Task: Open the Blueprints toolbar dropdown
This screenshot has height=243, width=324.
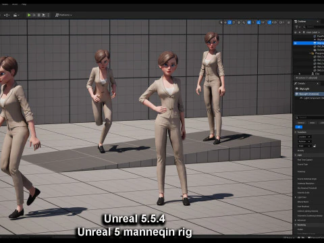Action: tap(7, 15)
